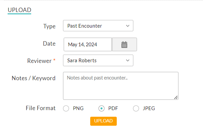Image resolution: width=203 pixels, height=130 pixels.
Task: Click the orange UPLOAD button
Action: tap(103, 121)
